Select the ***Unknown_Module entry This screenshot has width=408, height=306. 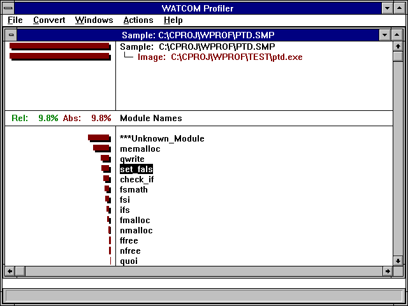click(x=162, y=138)
